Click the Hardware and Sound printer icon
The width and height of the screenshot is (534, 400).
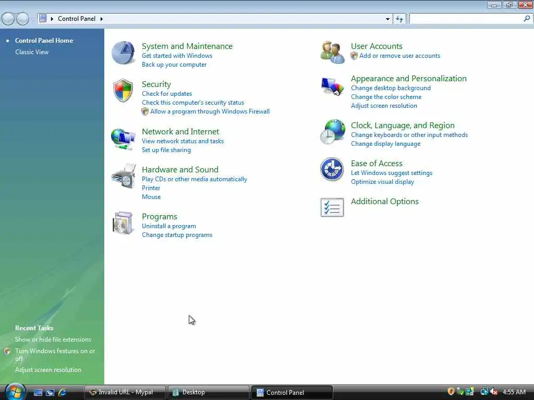point(123,176)
